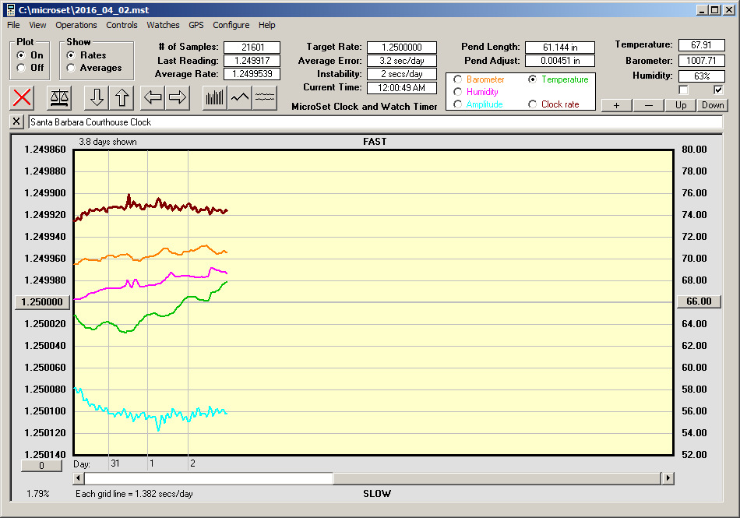Open the File menu
This screenshot has width=740, height=518.
tap(13, 25)
